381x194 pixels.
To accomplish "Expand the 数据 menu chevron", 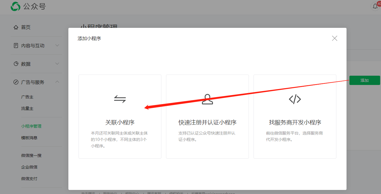I will point(57,64).
